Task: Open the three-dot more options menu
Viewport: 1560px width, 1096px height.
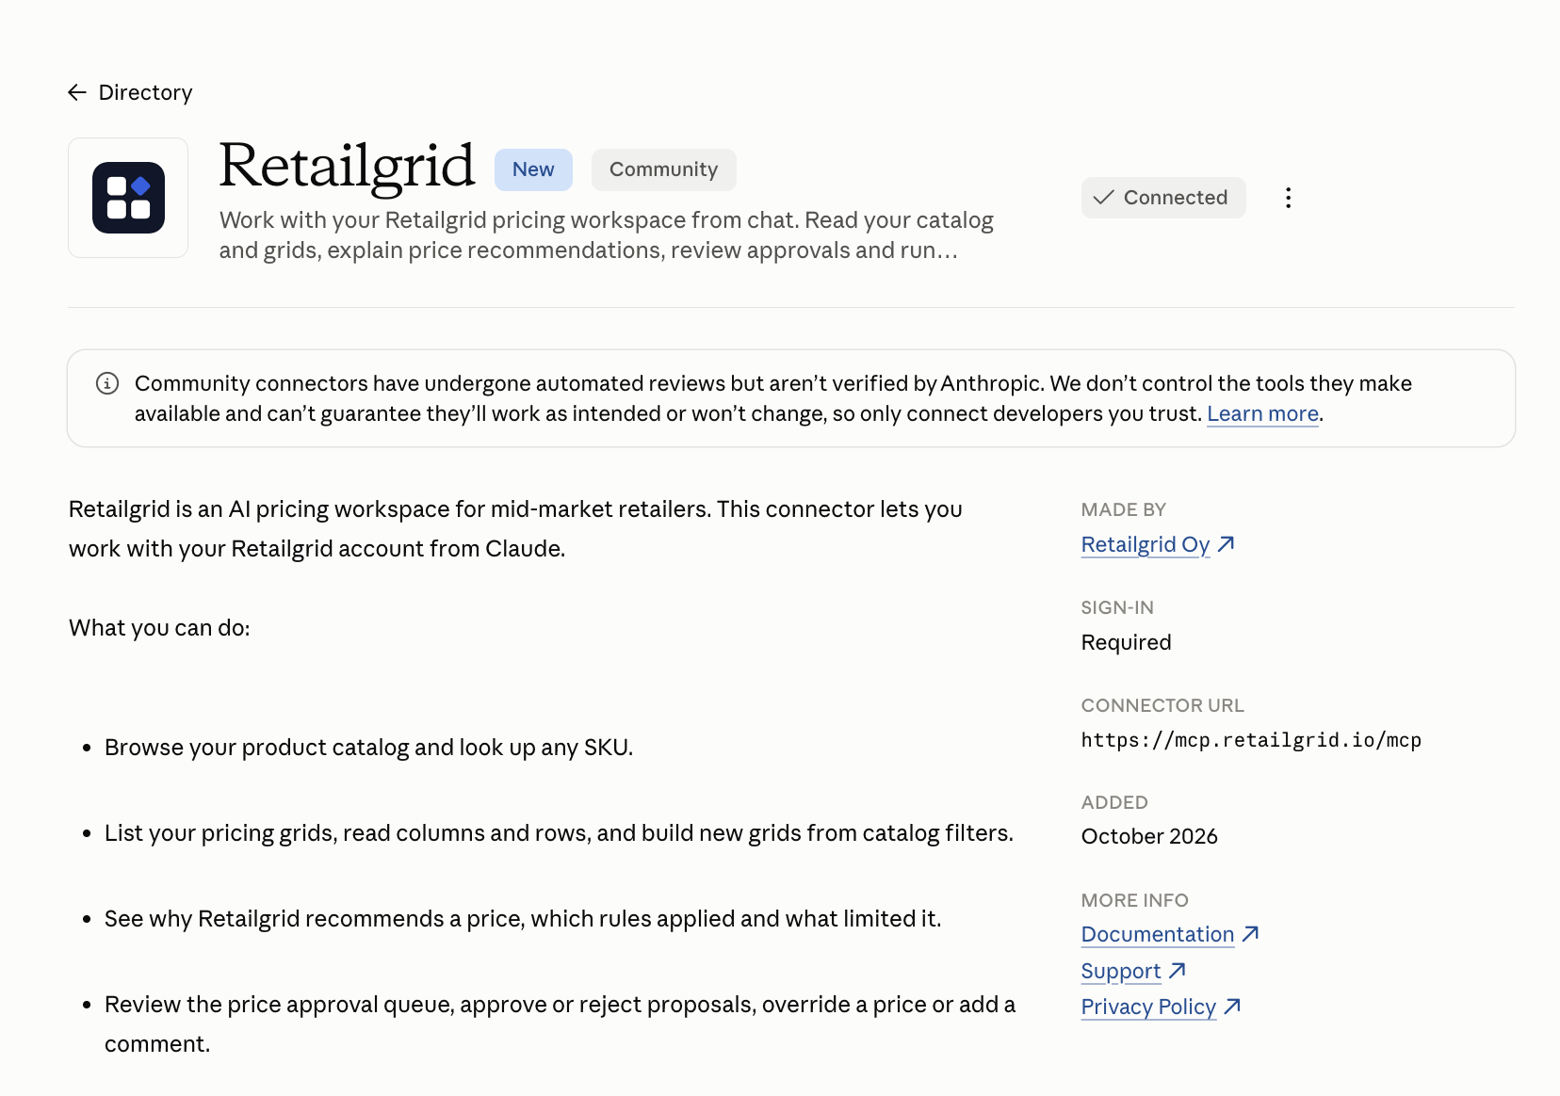Action: [1288, 198]
